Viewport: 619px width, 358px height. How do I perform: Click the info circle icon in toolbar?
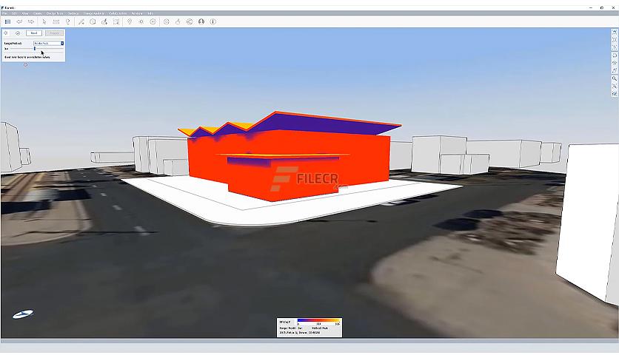click(213, 21)
